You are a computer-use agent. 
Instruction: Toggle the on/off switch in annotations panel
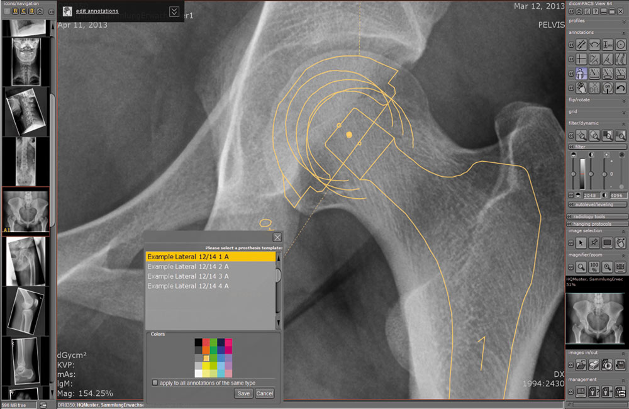[608, 88]
